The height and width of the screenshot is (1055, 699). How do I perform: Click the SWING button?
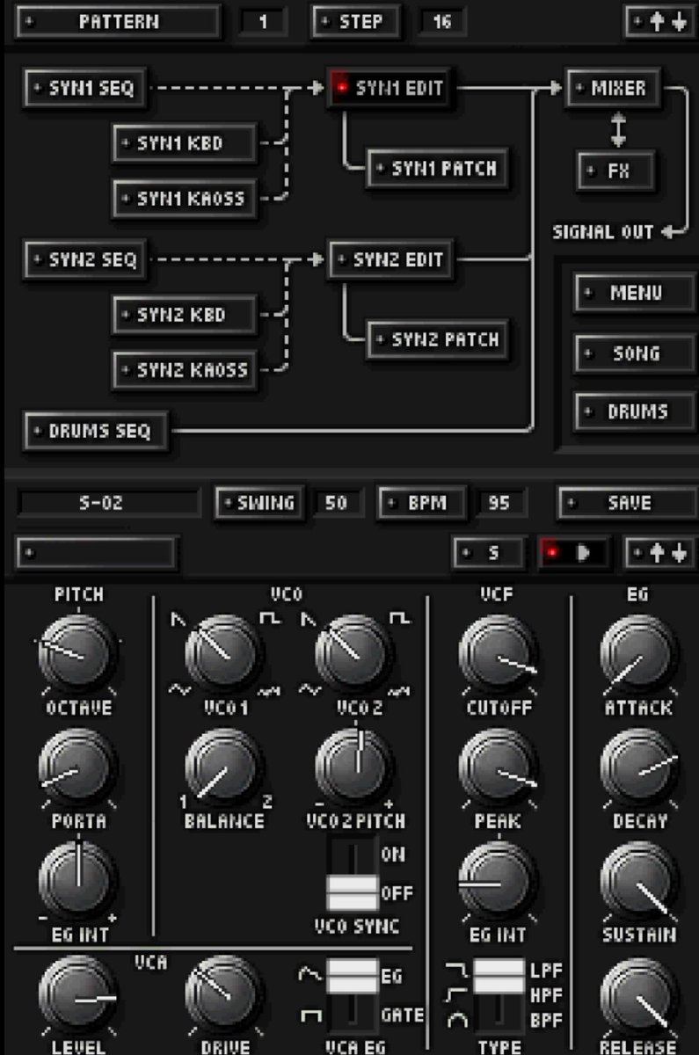(x=259, y=504)
